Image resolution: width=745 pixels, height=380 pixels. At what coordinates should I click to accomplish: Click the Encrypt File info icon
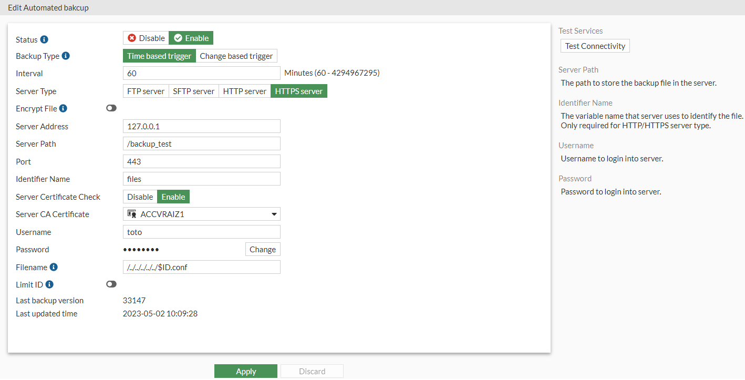coord(63,108)
